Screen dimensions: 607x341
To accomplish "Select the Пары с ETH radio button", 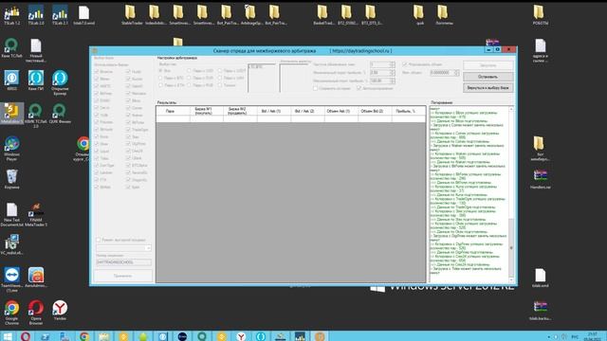I will tap(160, 85).
